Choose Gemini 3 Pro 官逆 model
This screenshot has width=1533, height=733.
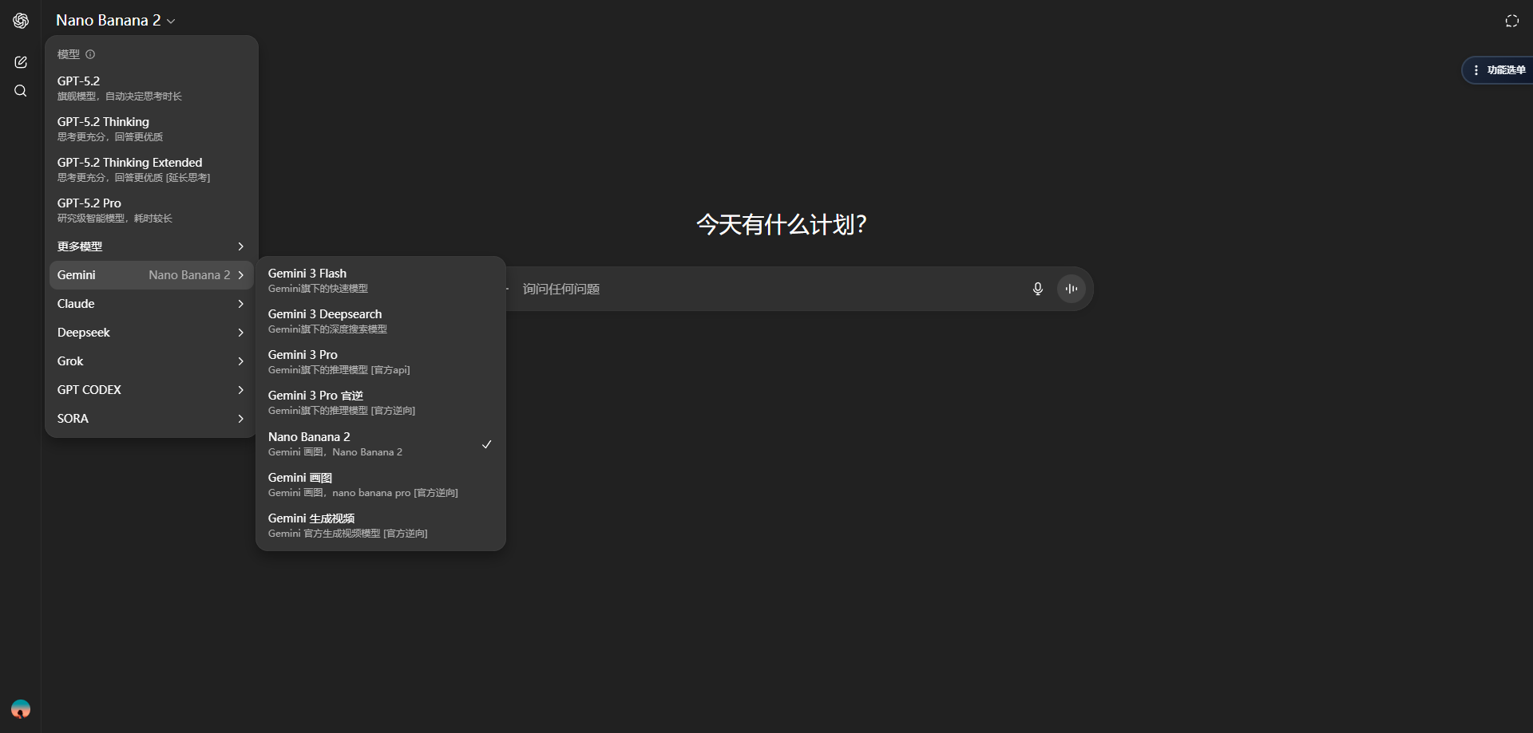[381, 402]
